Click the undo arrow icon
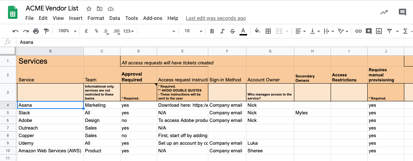Screen dimensions: 413x161 (x=15, y=31)
